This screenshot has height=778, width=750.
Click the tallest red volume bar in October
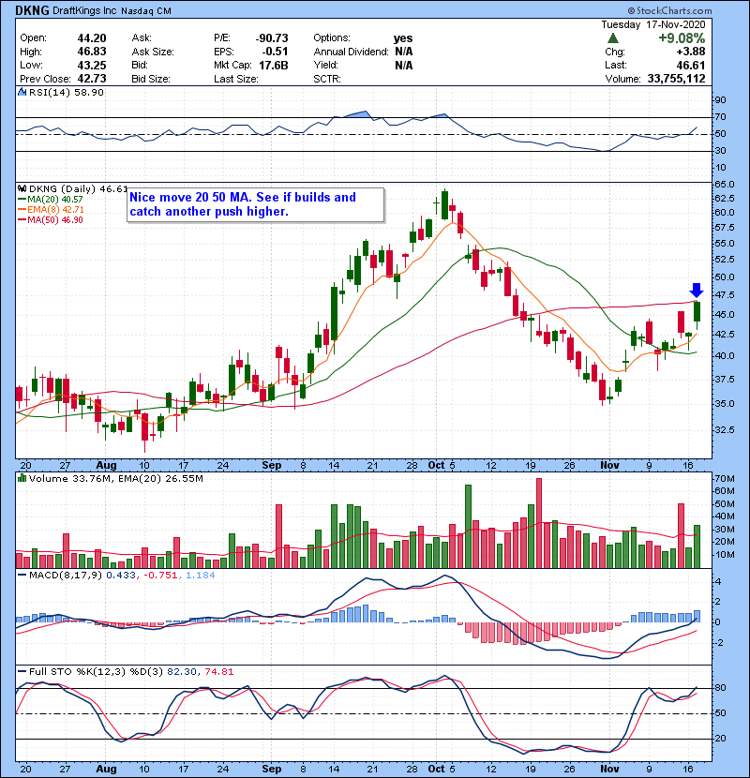point(539,523)
